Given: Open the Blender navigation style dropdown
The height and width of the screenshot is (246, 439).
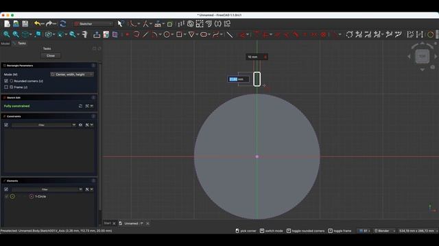Looking at the screenshot, I should 385,231.
